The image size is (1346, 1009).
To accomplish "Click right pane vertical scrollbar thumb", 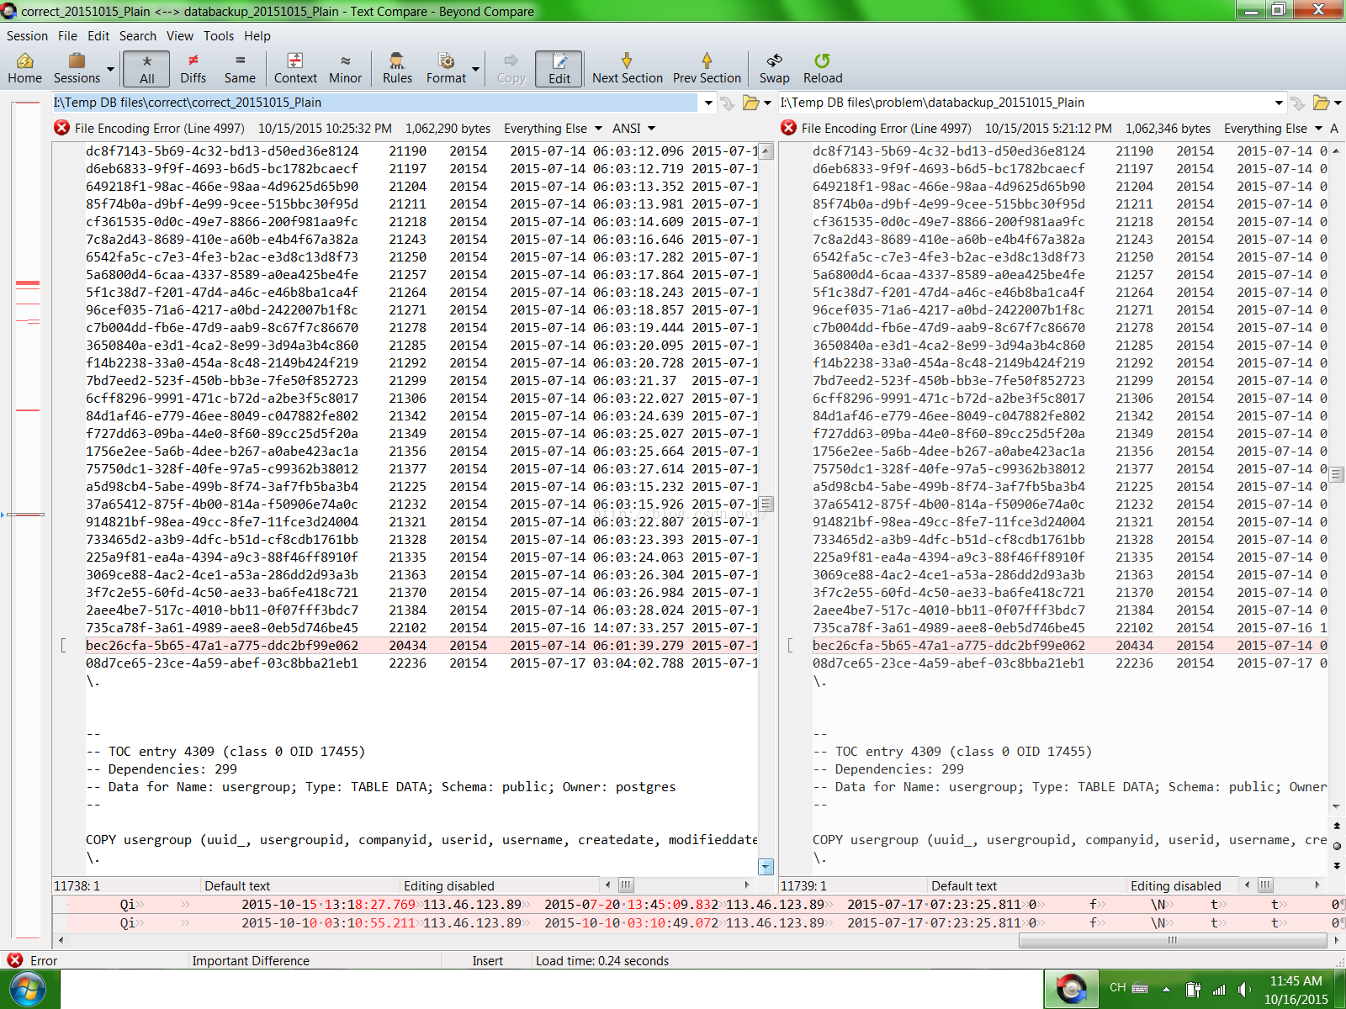I will (x=1337, y=473).
